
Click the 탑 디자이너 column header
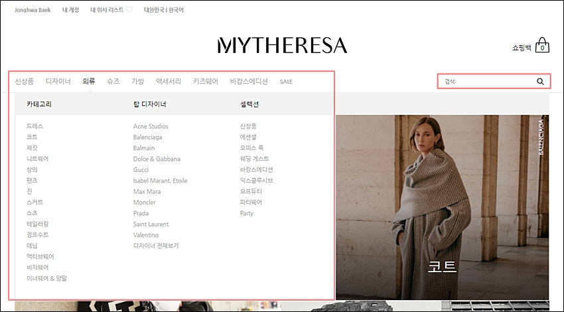pos(150,104)
